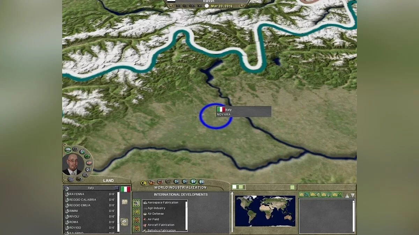Click the Aerospace Fabrication facility icon
Screen dimensions: 419x235
(x=146, y=202)
